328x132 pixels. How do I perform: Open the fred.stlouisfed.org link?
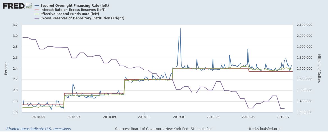click(264, 129)
